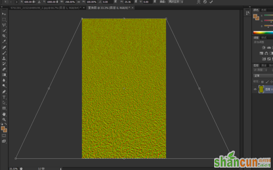Select the Crop tool in toolbar
The height and width of the screenshot is (170, 273).
click(4, 36)
